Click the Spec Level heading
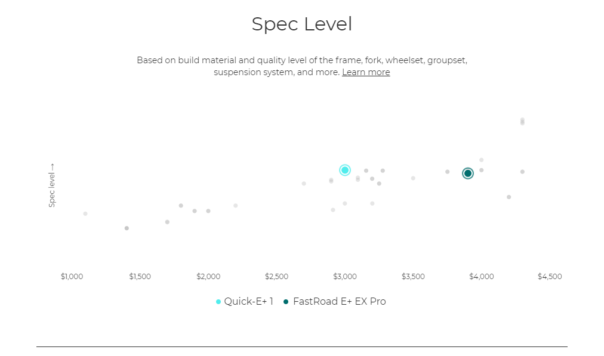This screenshot has height=356, width=604. click(301, 24)
